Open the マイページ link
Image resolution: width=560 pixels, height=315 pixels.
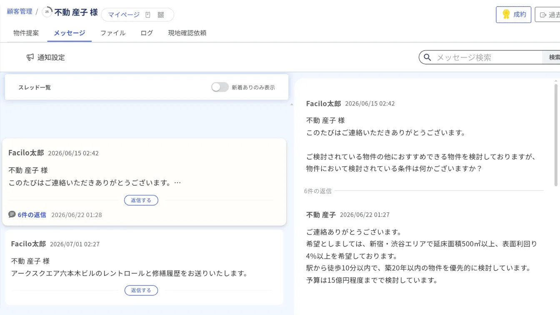124,15
